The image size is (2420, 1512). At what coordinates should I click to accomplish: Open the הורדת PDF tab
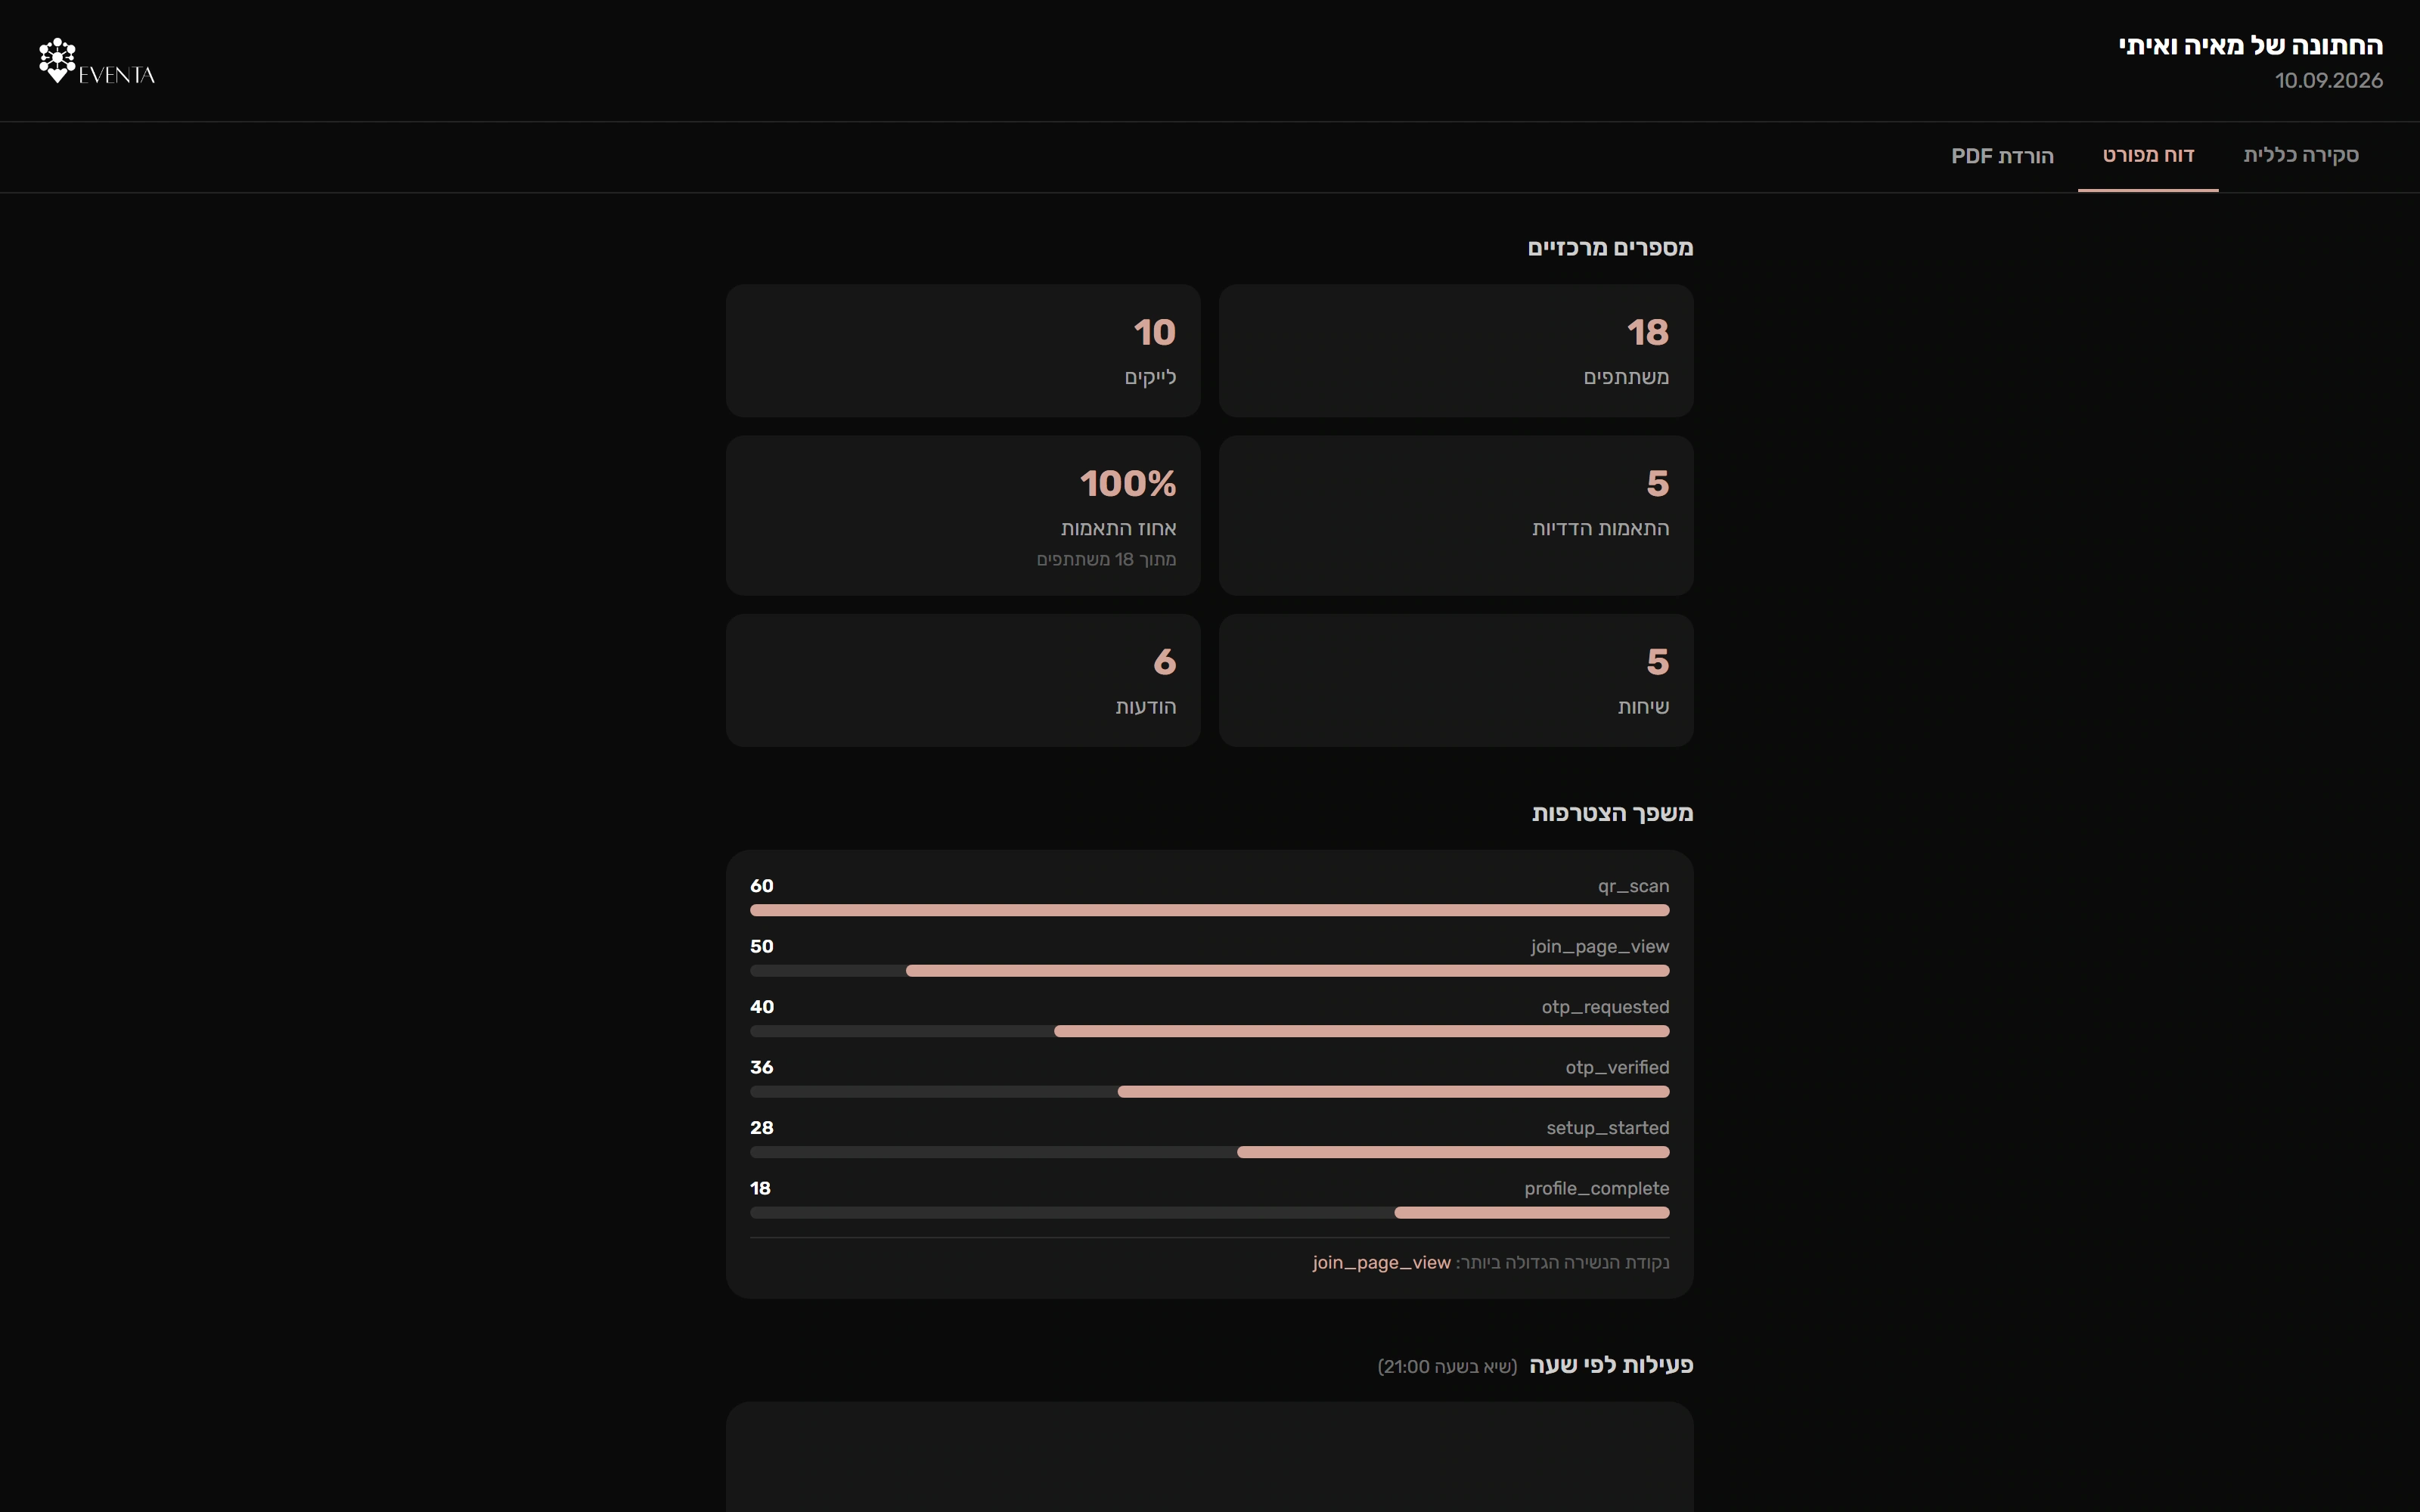coord(2002,156)
